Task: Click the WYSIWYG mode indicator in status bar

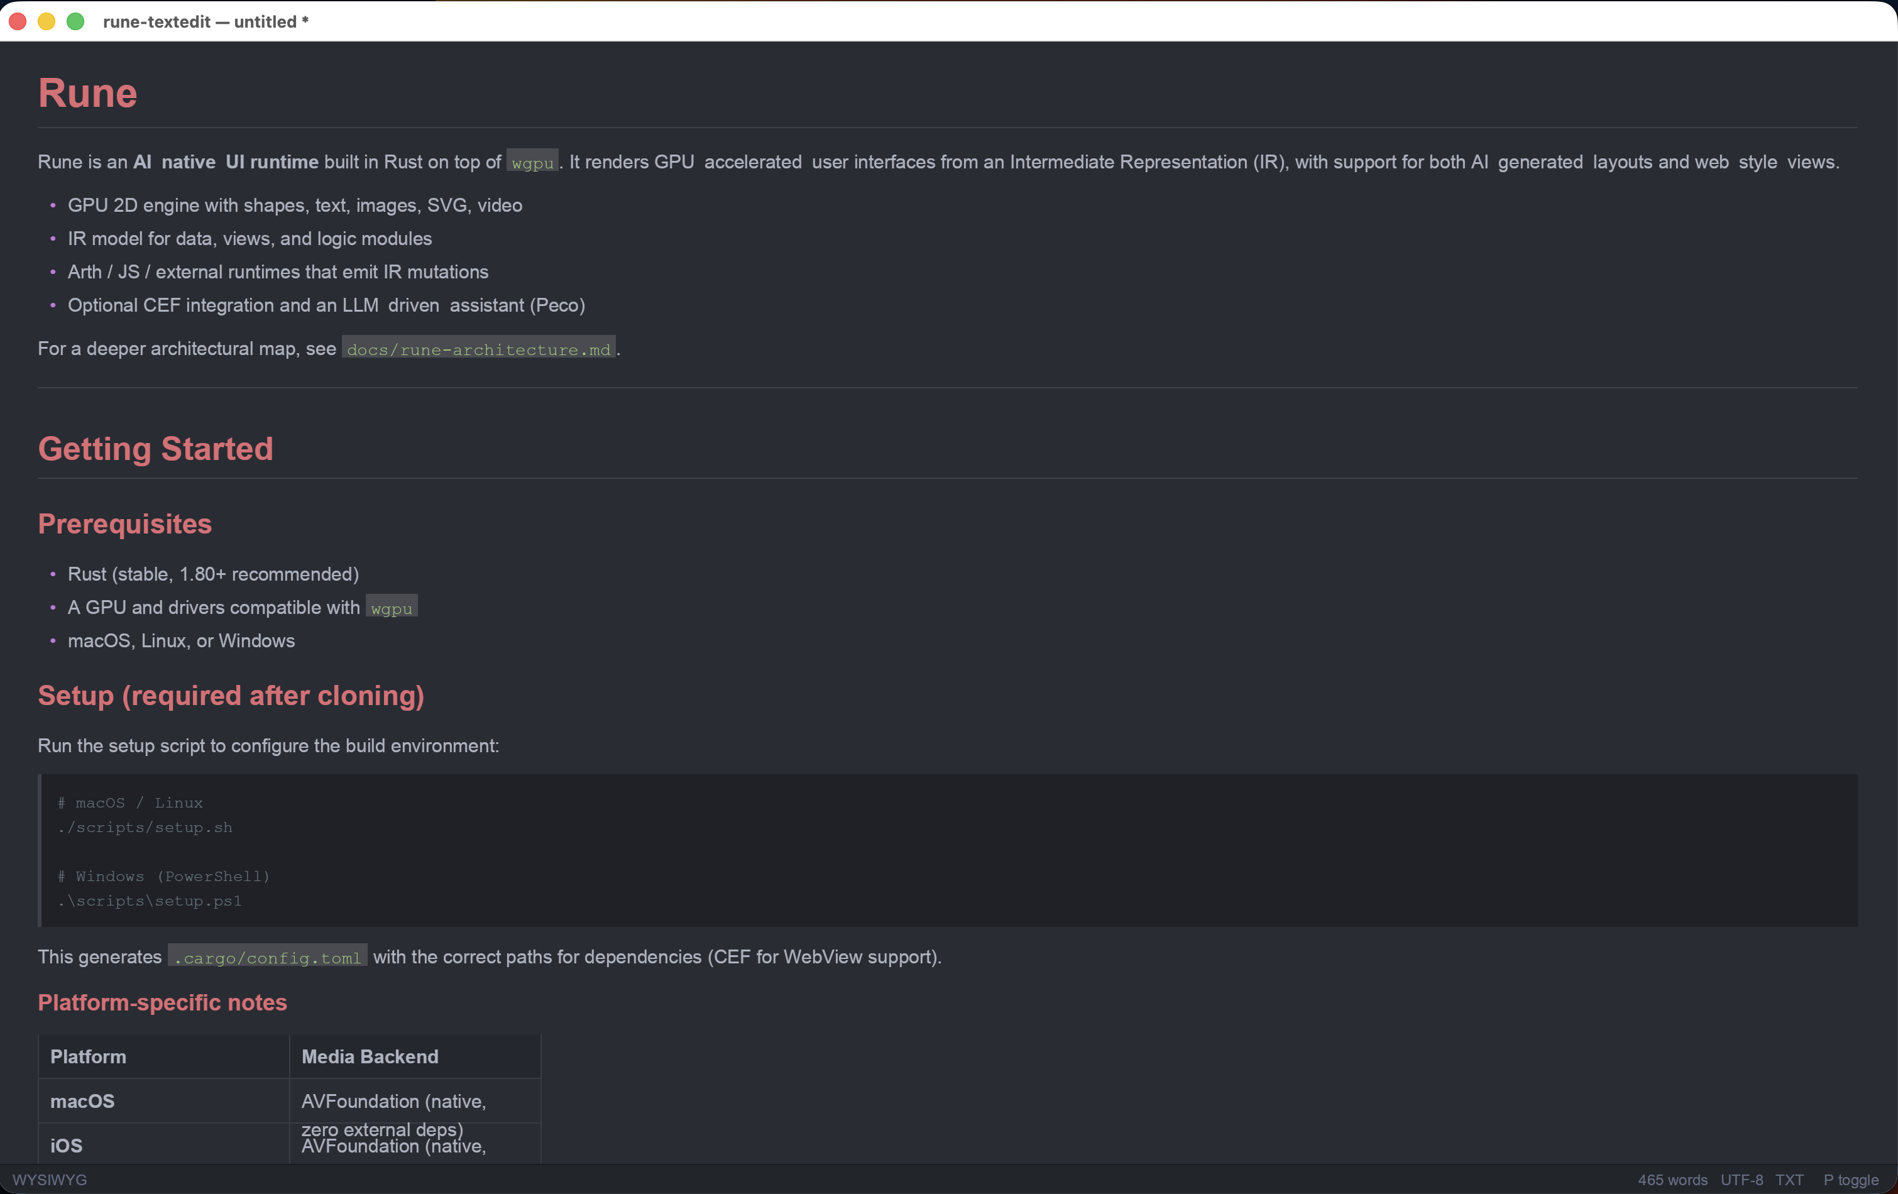Action: [x=49, y=1179]
